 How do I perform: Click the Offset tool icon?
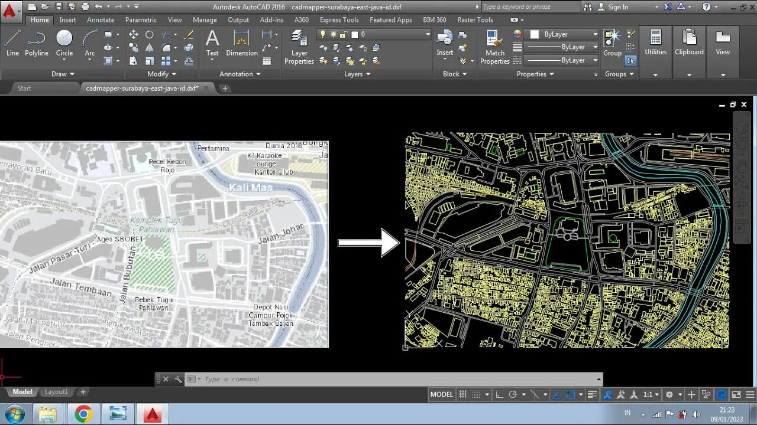[x=189, y=61]
